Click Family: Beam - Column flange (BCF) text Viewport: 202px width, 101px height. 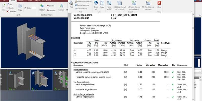(x=95, y=26)
